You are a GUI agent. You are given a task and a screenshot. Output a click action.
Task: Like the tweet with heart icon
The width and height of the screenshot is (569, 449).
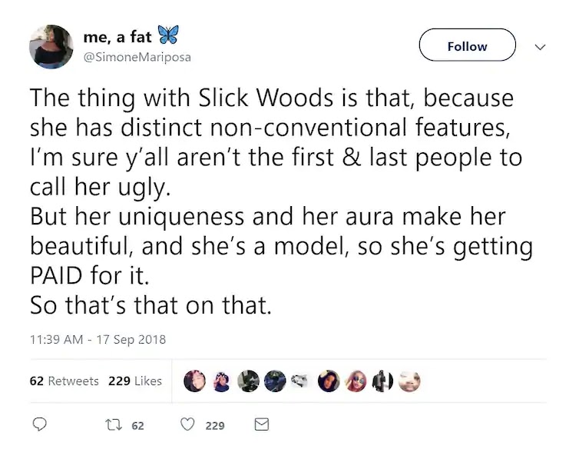pyautogui.click(x=187, y=424)
